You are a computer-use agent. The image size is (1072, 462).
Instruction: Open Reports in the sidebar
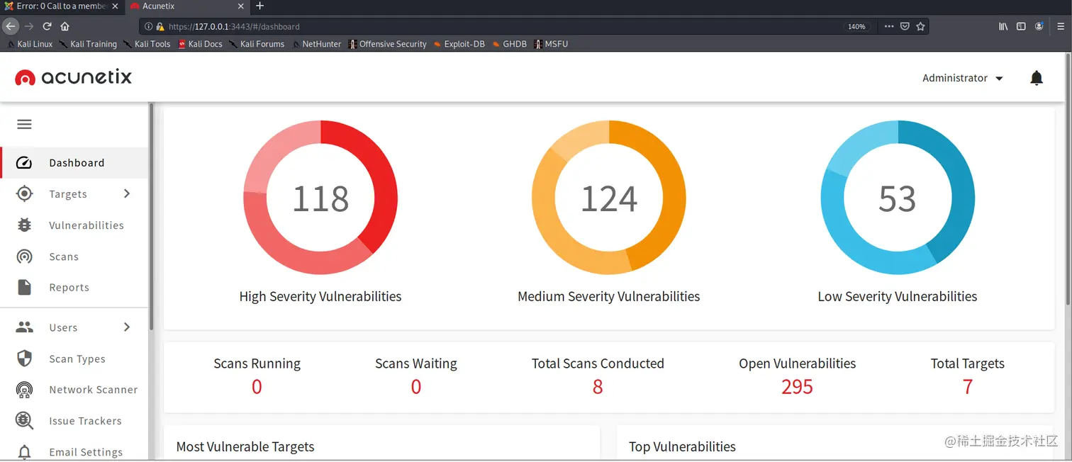pyautogui.click(x=74, y=288)
